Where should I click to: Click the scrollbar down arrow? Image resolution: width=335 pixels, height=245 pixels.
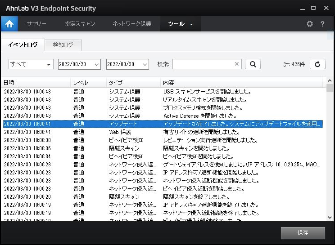pyautogui.click(x=330, y=218)
